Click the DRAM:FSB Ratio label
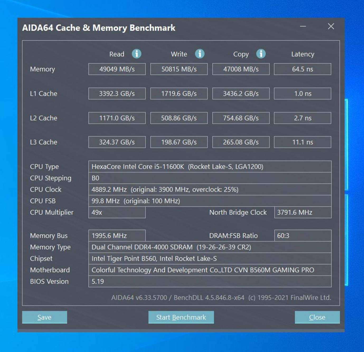The image size is (364, 352). click(234, 236)
